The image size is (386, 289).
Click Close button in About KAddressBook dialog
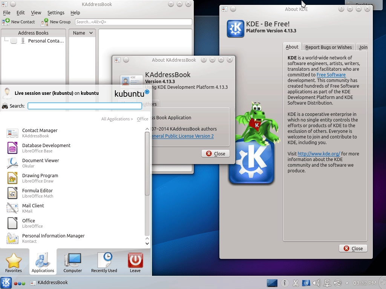pyautogui.click(x=216, y=154)
